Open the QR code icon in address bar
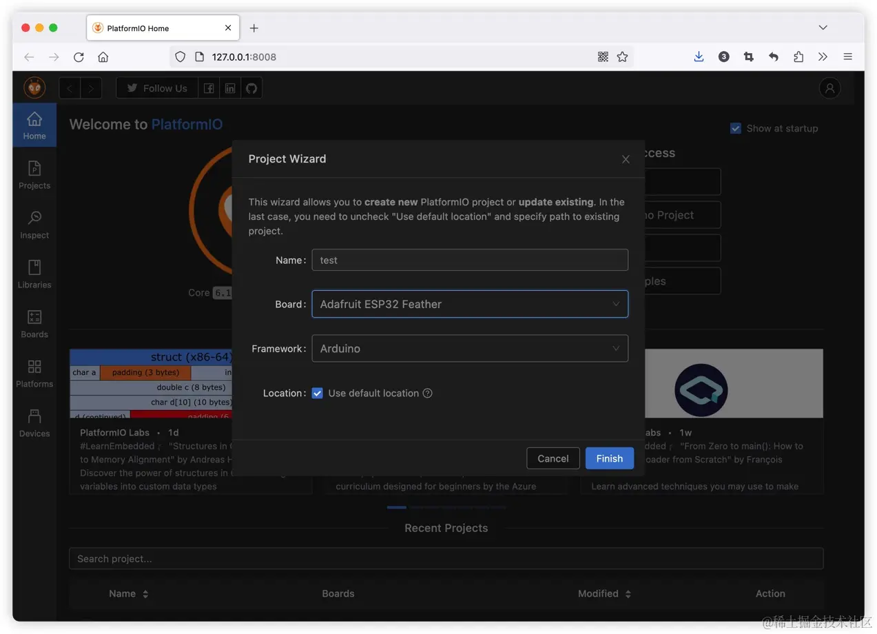877x634 pixels. pos(603,57)
